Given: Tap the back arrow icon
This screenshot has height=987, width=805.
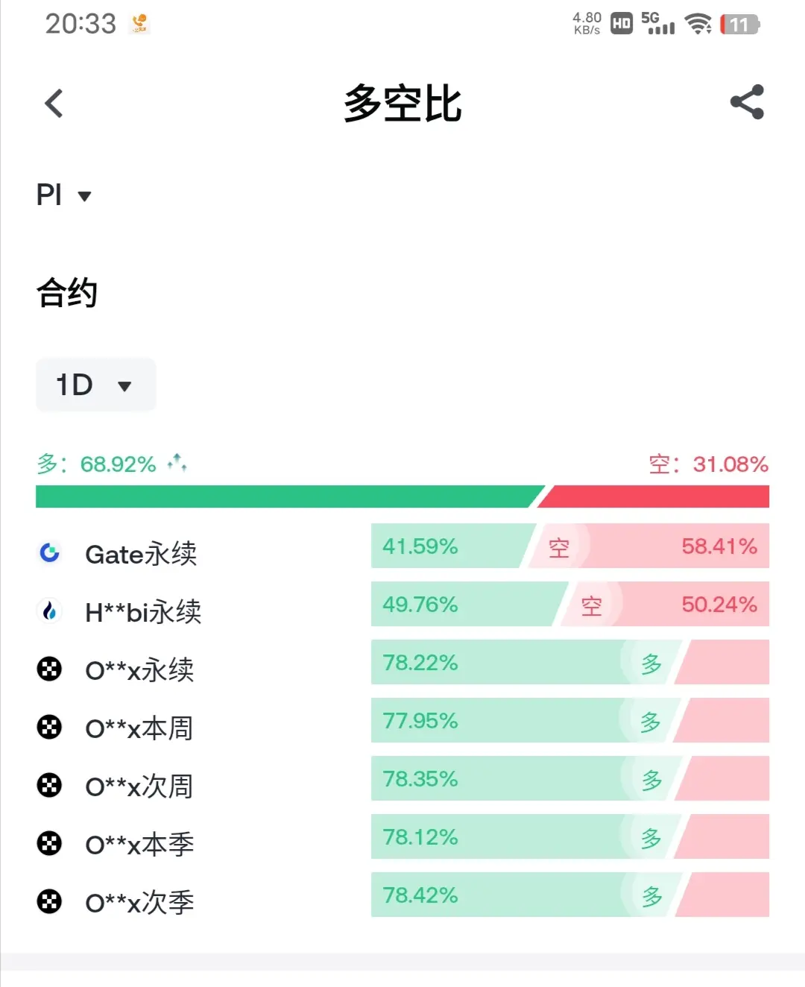Looking at the screenshot, I should tap(54, 104).
